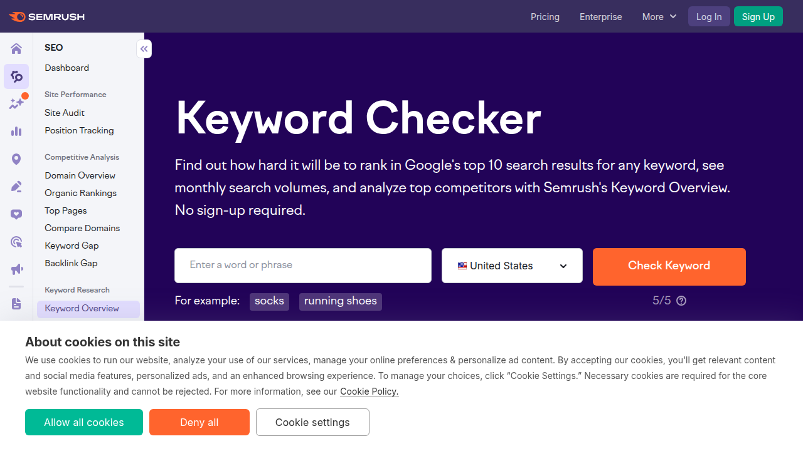The image size is (803, 451).
Task: Select the Local location-pin icon in the rail
Action: pyautogui.click(x=16, y=158)
